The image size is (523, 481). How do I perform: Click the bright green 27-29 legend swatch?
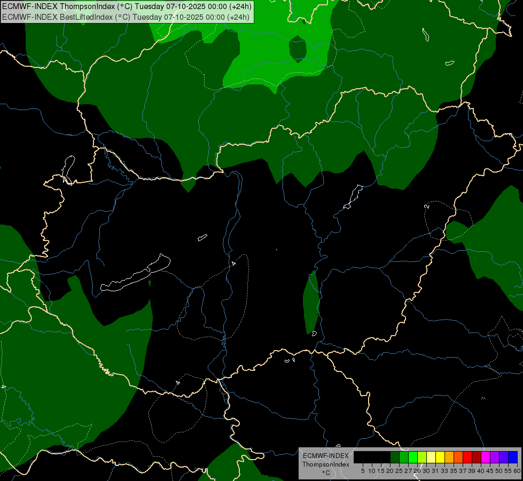click(x=413, y=457)
